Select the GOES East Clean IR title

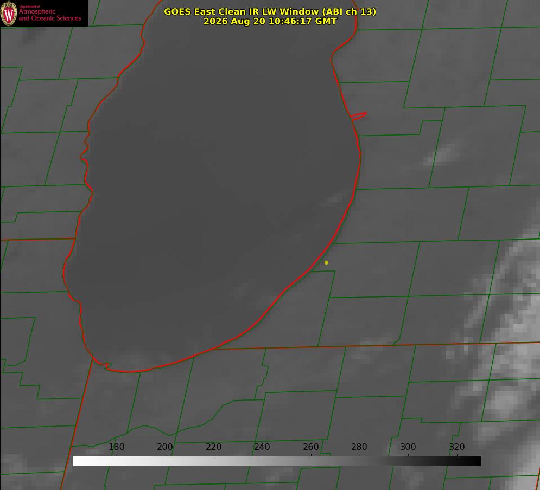(270, 11)
